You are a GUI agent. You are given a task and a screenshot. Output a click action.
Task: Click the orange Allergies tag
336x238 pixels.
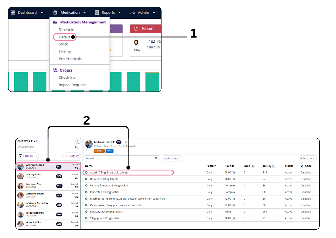(99, 151)
